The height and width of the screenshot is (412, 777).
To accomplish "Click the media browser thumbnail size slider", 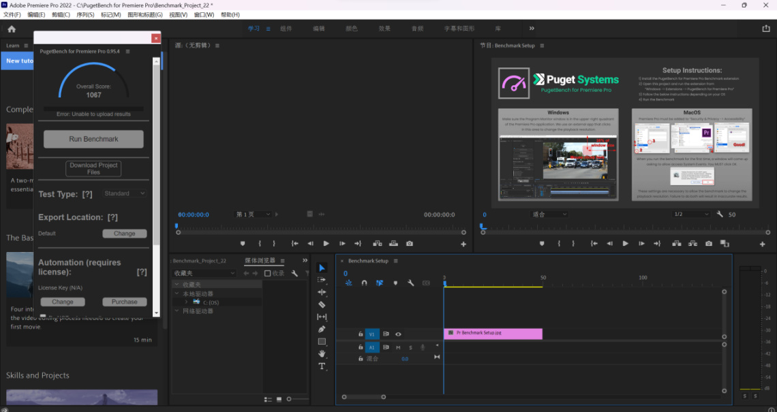I will click(x=289, y=398).
